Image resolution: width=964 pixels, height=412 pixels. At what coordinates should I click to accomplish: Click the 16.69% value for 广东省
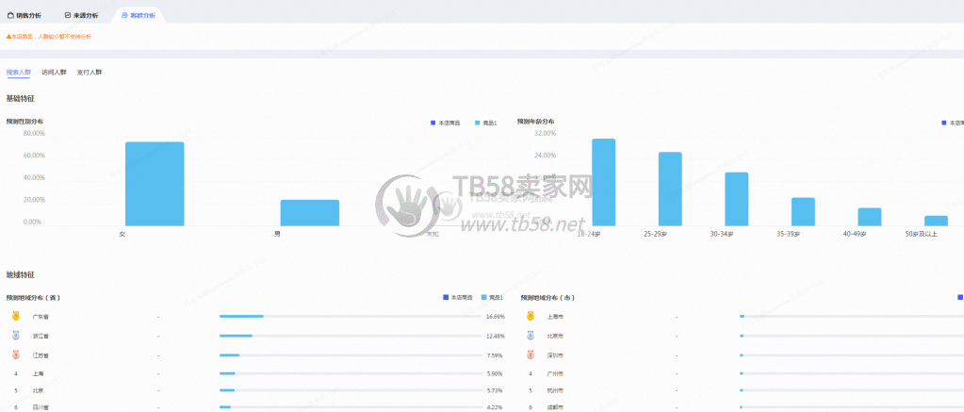tap(495, 317)
